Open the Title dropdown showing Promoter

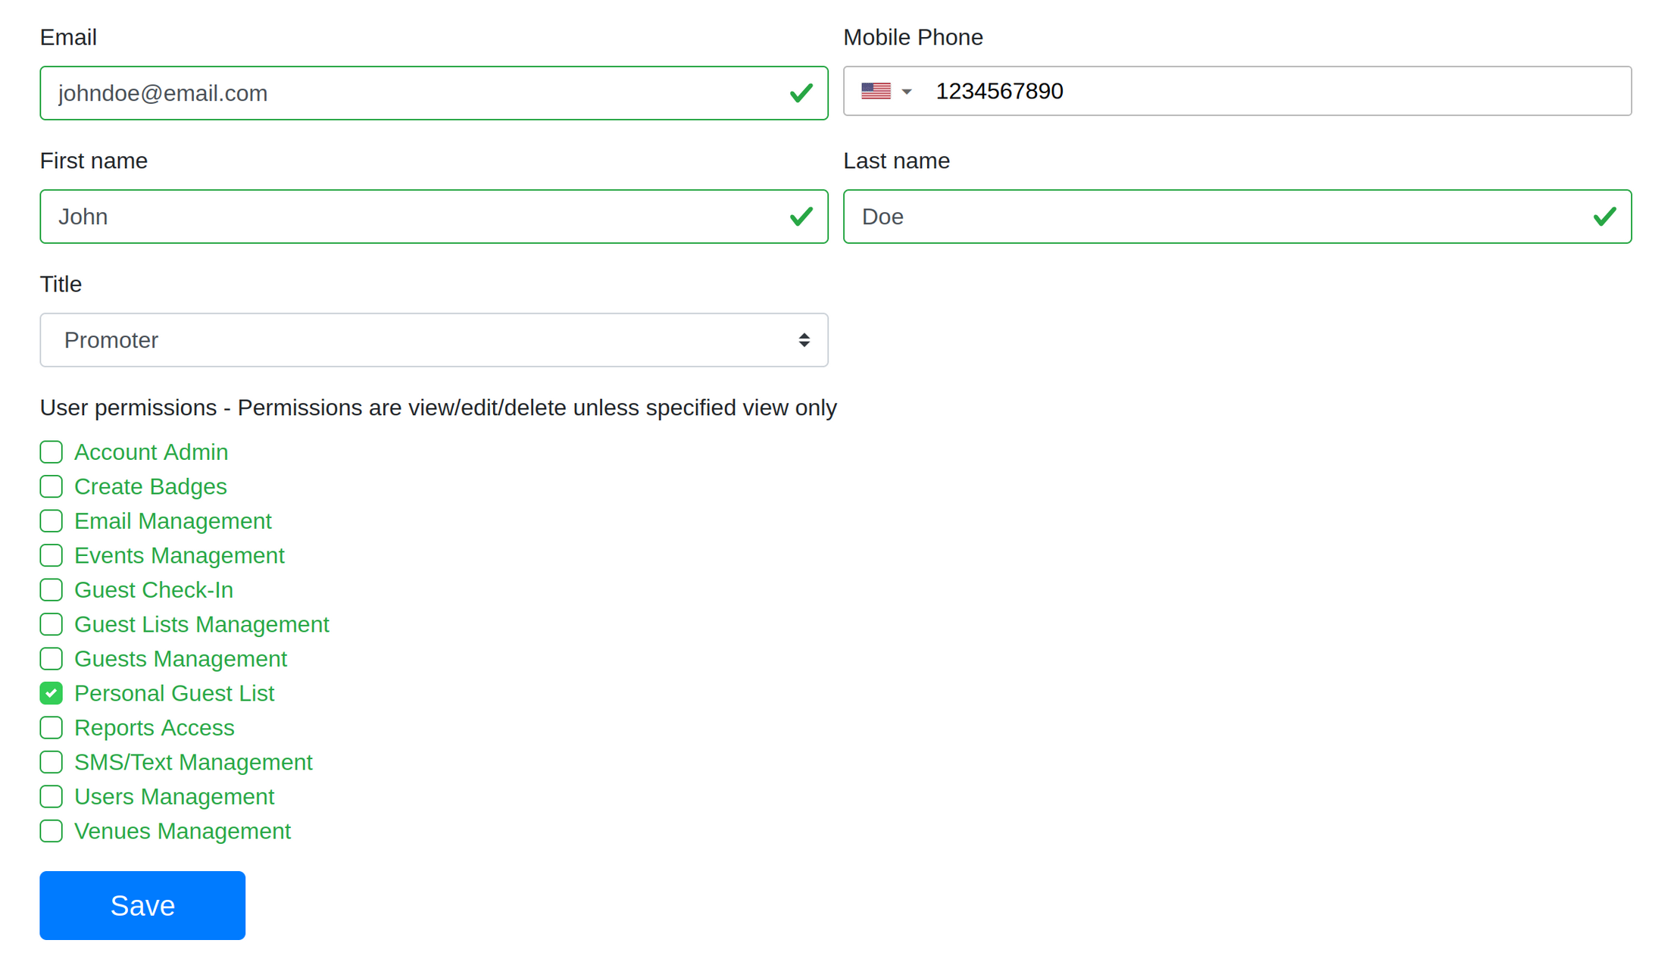tap(433, 340)
